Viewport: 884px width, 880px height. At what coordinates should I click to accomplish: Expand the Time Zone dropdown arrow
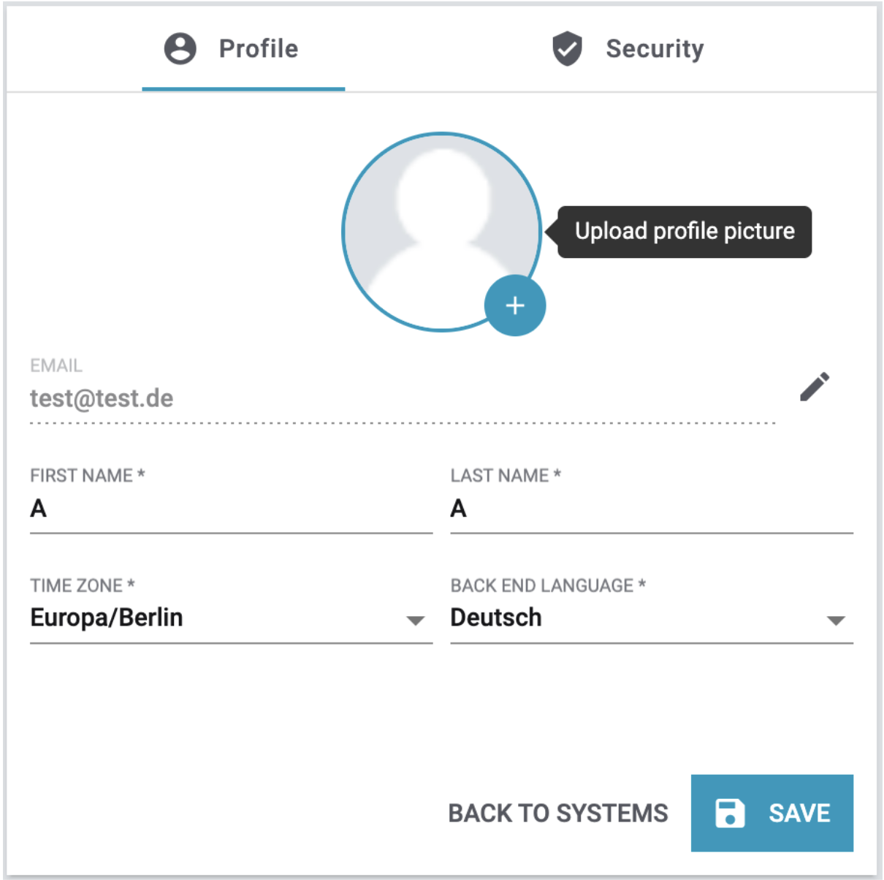pos(416,621)
